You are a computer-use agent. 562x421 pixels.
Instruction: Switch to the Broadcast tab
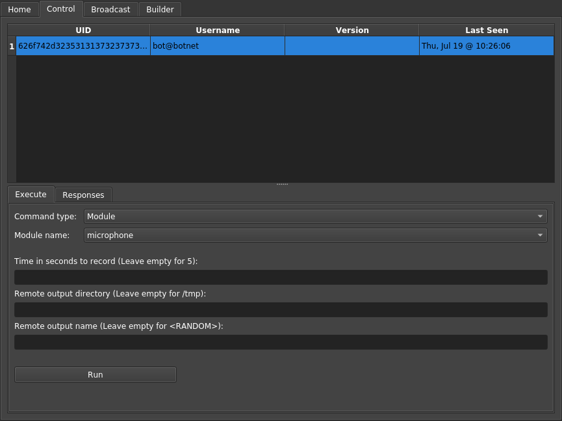coord(110,9)
